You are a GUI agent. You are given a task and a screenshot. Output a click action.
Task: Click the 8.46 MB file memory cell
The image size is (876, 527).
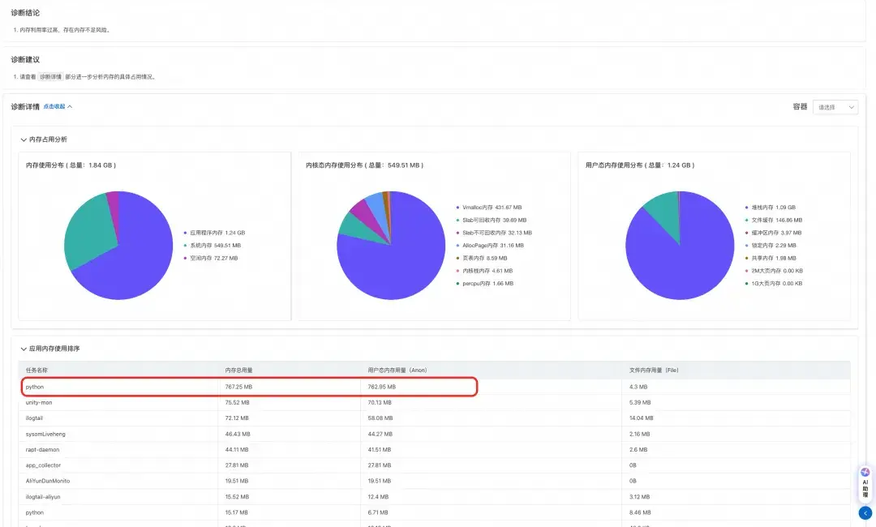click(x=640, y=512)
